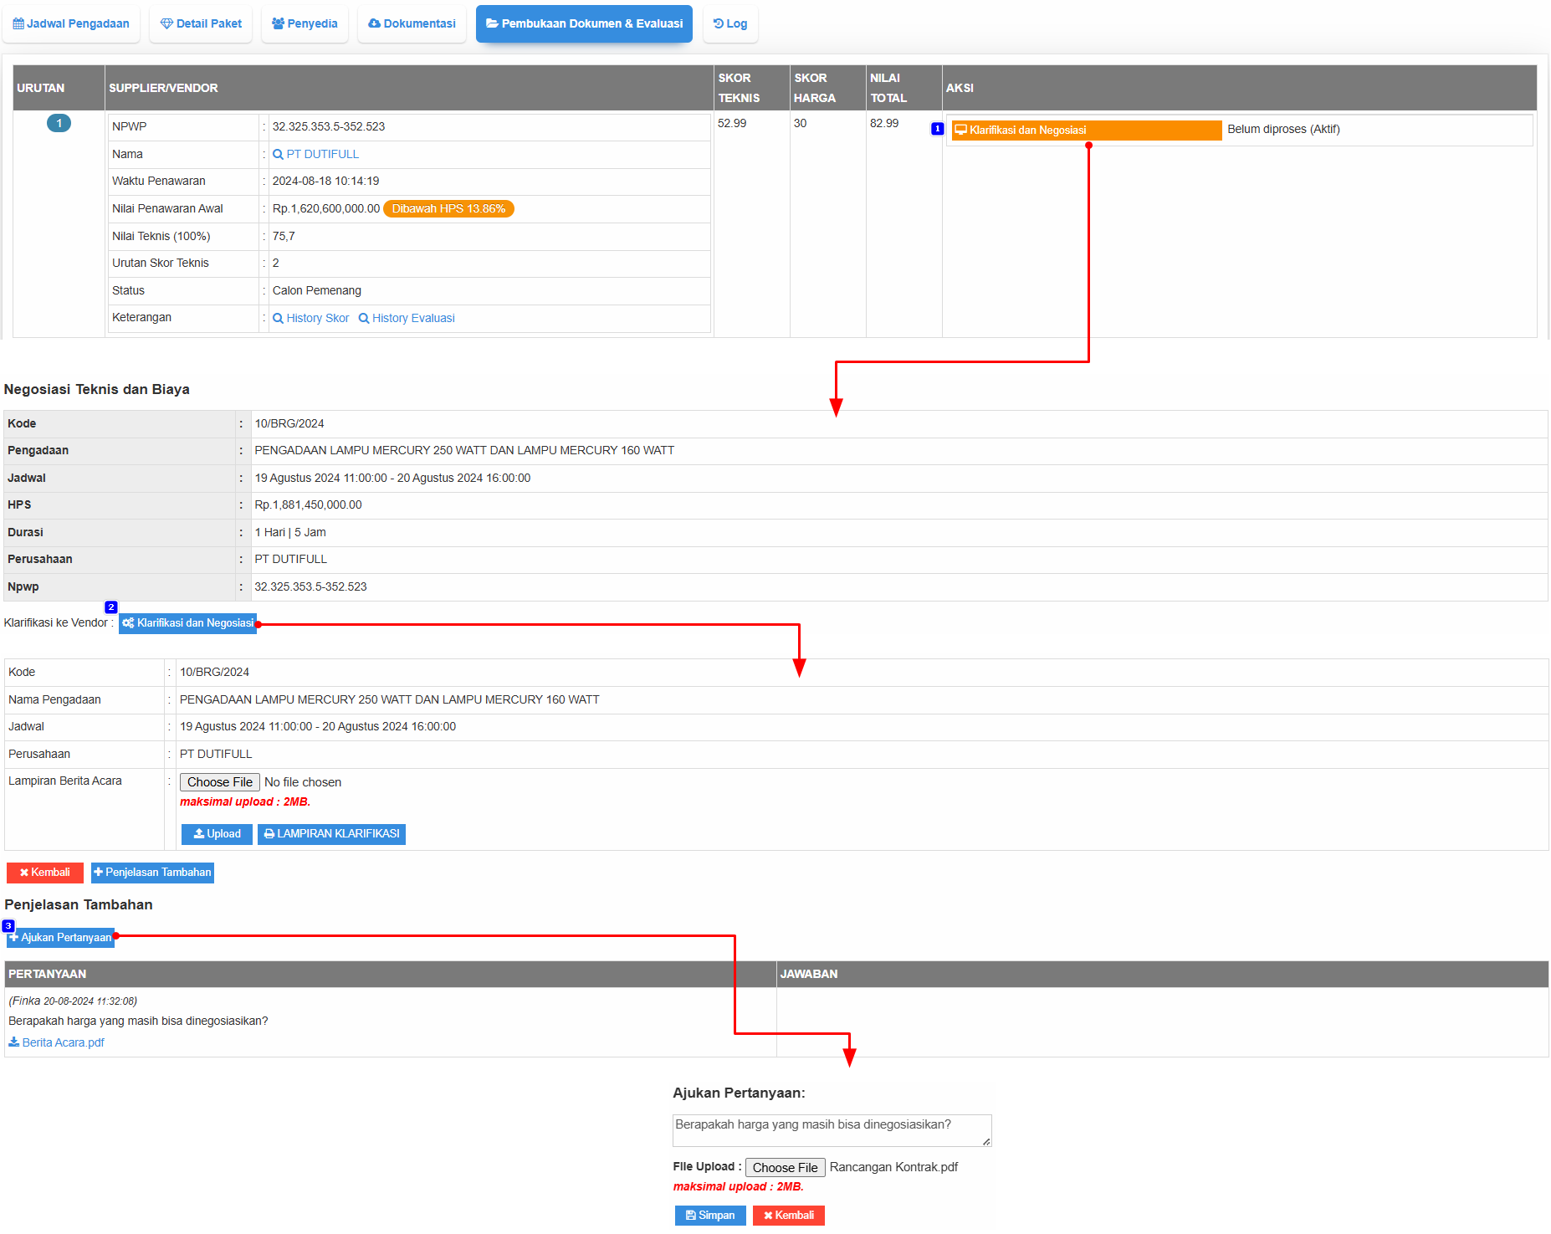Choose File for Lampiran Berita Acara
Screen dimensions: 1551x1234
tap(220, 782)
